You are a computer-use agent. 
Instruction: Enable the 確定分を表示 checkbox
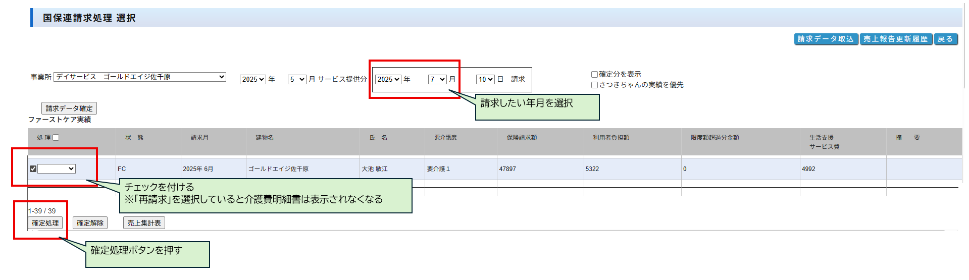coord(594,74)
